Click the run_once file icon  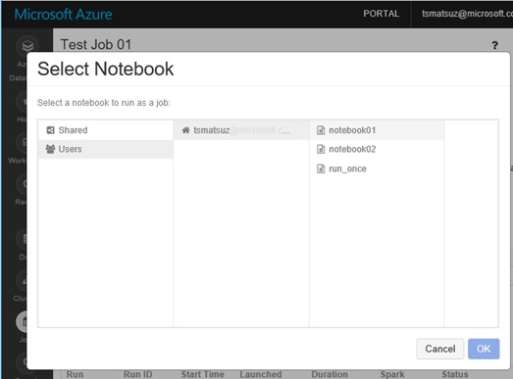(321, 168)
